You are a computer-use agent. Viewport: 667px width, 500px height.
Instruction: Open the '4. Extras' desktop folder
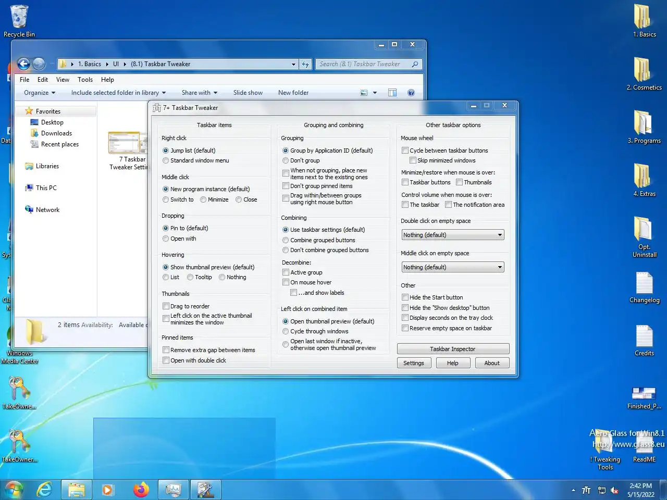point(644,180)
